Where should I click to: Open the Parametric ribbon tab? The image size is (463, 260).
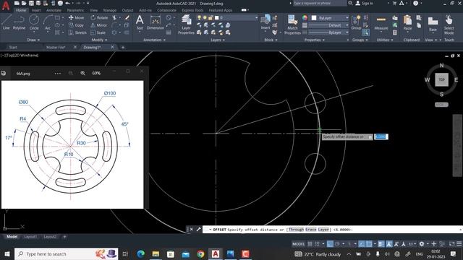(x=75, y=10)
